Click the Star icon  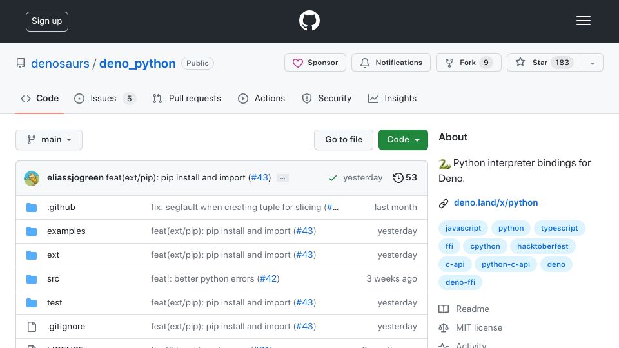coord(520,62)
